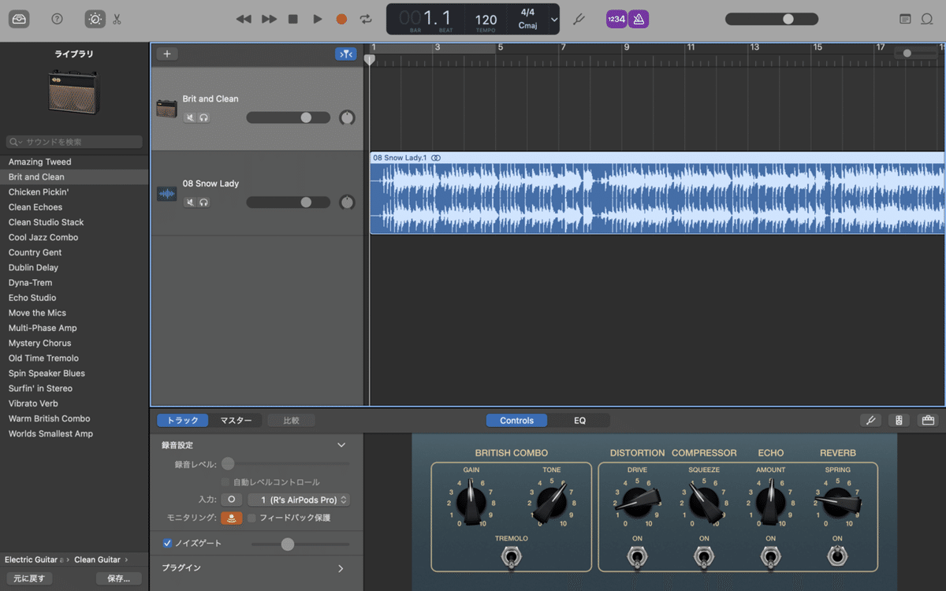This screenshot has width=946, height=591.
Task: Toggle the Metronome icon
Action: click(x=639, y=19)
